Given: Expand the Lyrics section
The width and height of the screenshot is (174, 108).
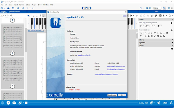Looking at the screenshot, I should pos(156,45).
